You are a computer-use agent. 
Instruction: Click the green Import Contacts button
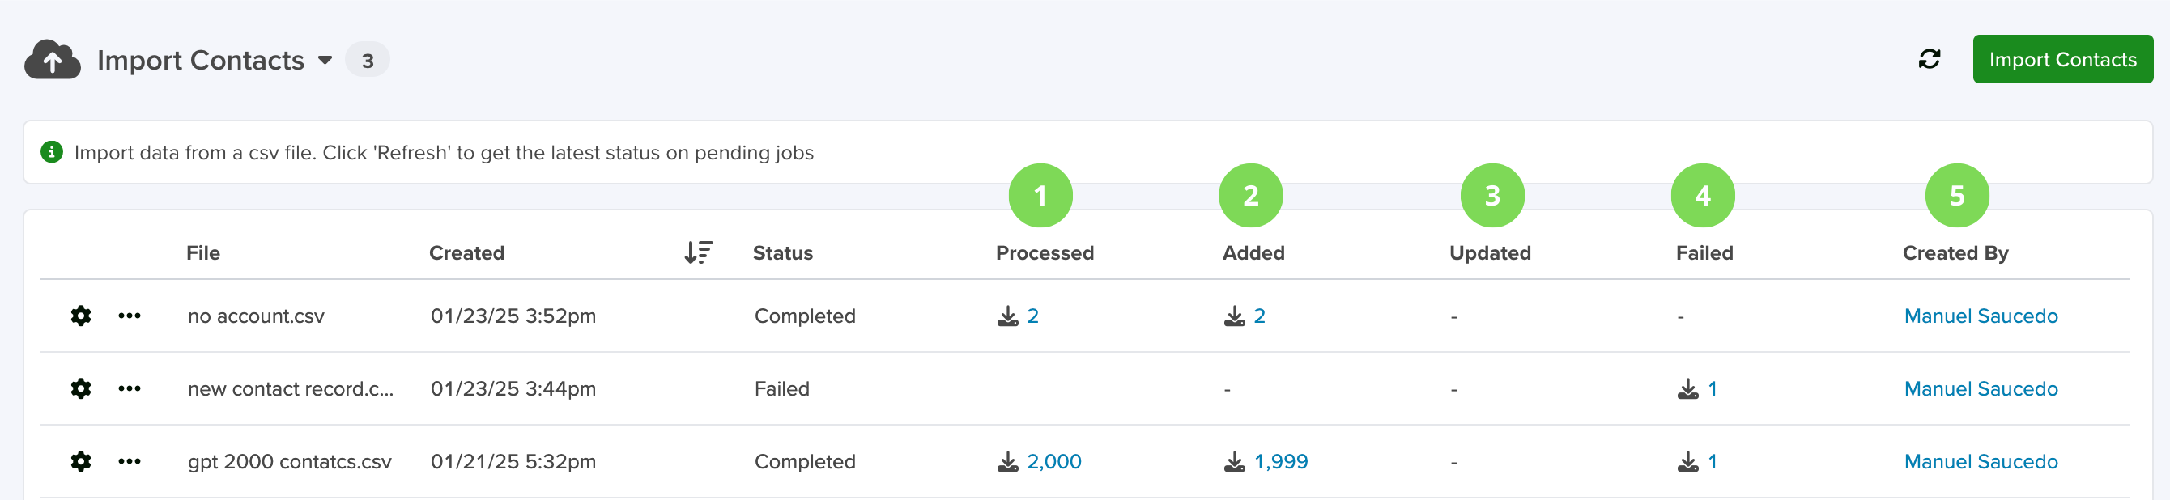[2062, 59]
